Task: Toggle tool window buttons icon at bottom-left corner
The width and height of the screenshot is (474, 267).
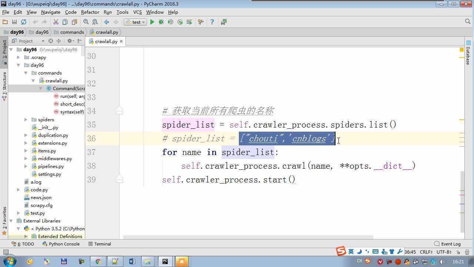Action: (x=6, y=252)
